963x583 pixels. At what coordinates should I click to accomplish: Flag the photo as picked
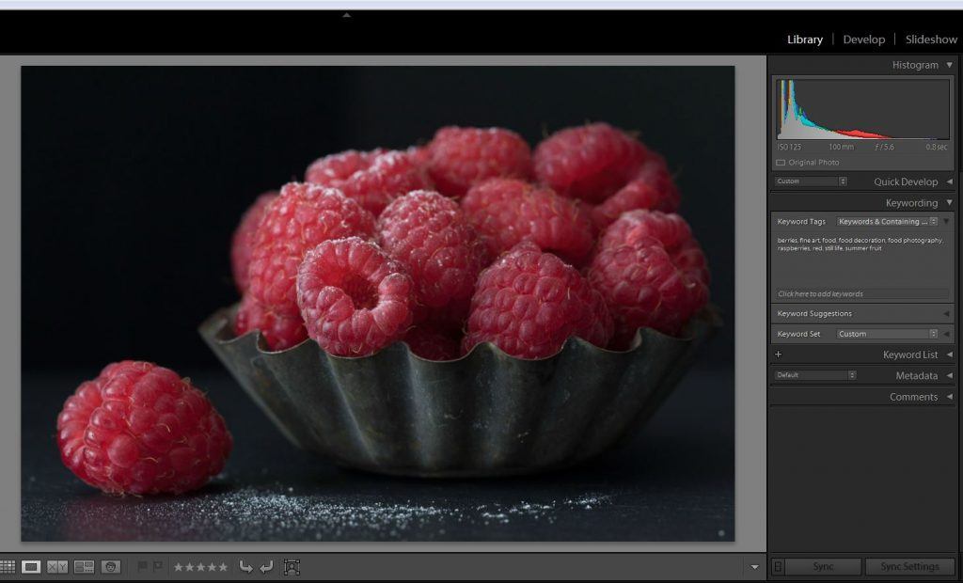(x=142, y=567)
